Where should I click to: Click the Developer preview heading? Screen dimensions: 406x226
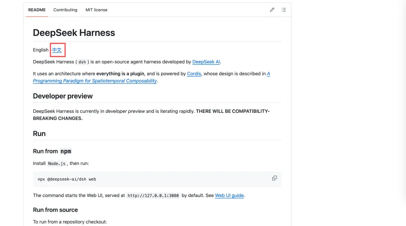point(63,96)
